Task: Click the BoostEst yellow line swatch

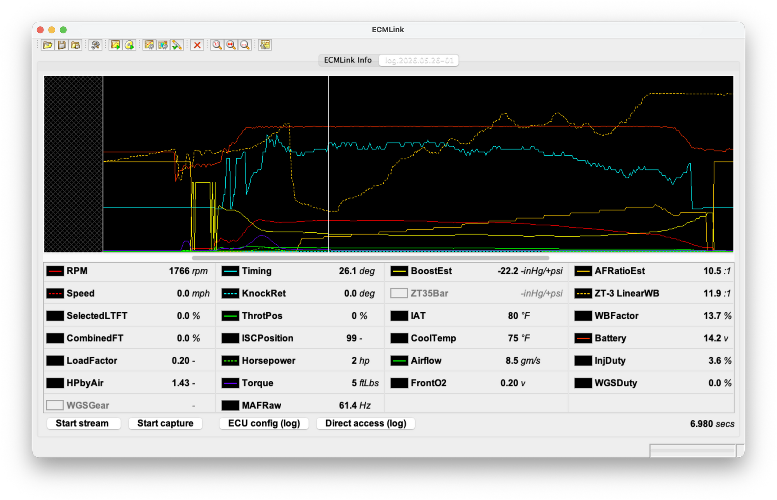Action: pos(399,271)
